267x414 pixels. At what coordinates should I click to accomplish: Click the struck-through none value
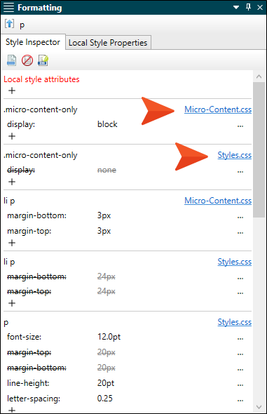point(107,170)
